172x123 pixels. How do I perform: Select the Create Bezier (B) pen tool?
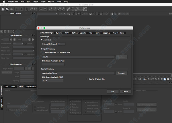click(x=59, y=9)
